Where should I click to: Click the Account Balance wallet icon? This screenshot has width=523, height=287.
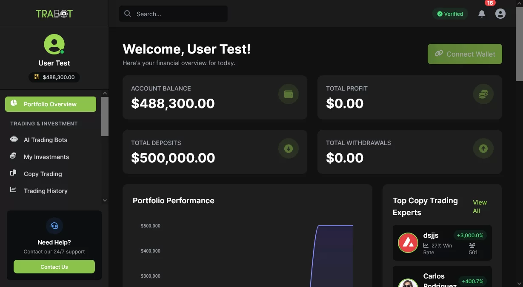(289, 94)
